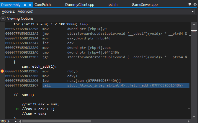Click the inc eax instruction line
The image size is (198, 123).
tap(40, 43)
